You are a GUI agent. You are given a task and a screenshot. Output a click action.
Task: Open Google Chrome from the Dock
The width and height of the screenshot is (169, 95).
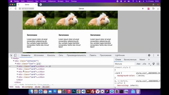coord(79,92)
